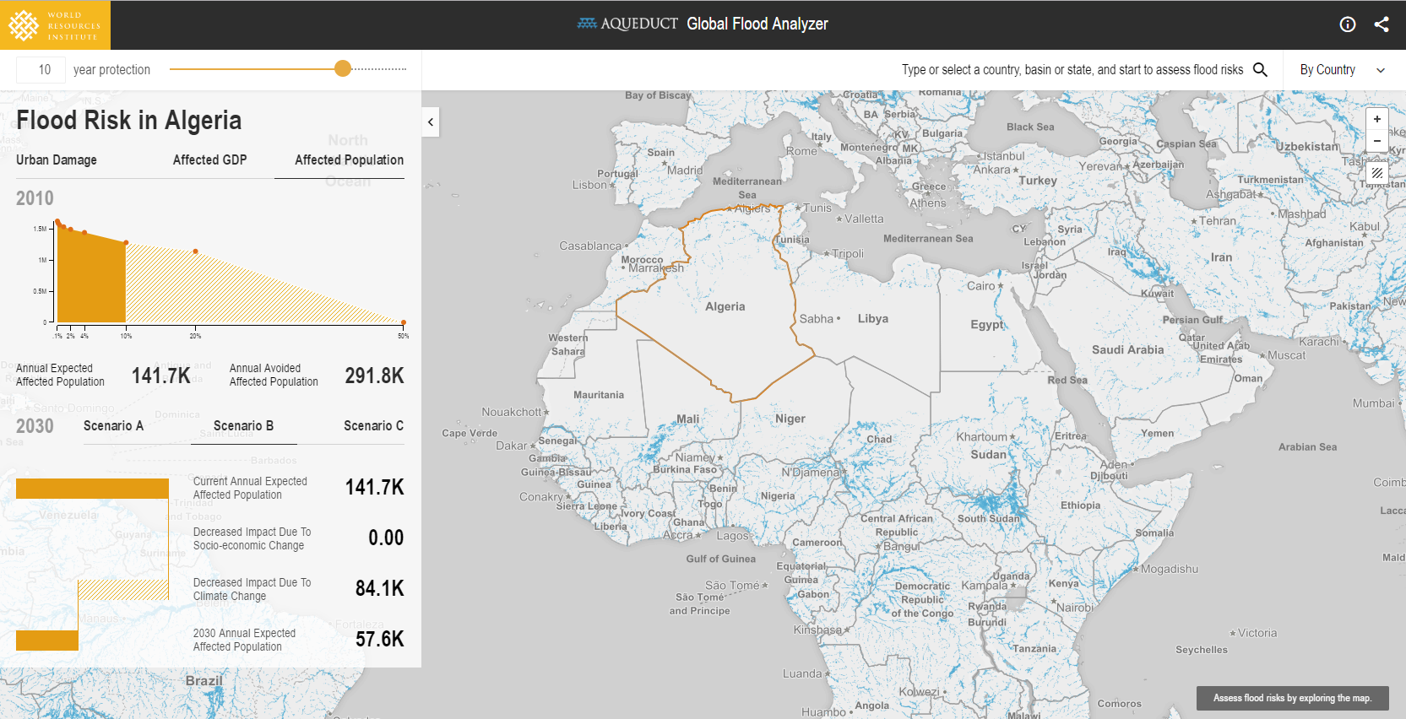1406x719 pixels.
Task: Click the year protection slider handle
Action: (342, 69)
